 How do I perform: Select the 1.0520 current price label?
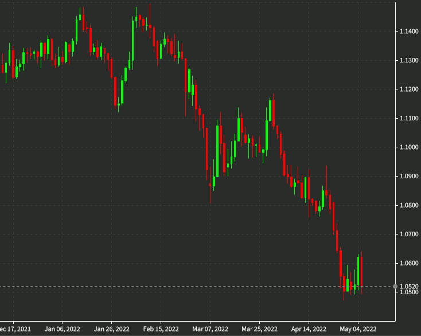point(409,286)
